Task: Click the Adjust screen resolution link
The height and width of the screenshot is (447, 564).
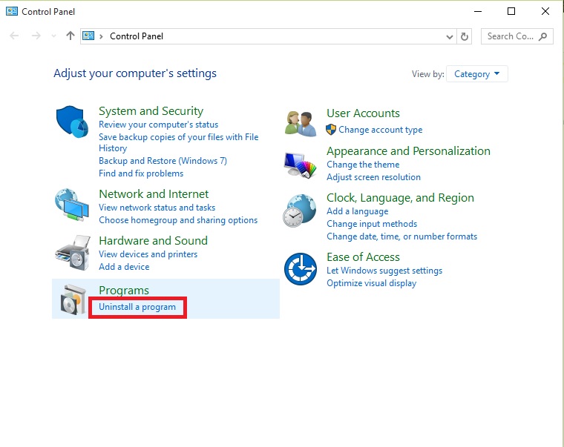Action: (x=373, y=177)
